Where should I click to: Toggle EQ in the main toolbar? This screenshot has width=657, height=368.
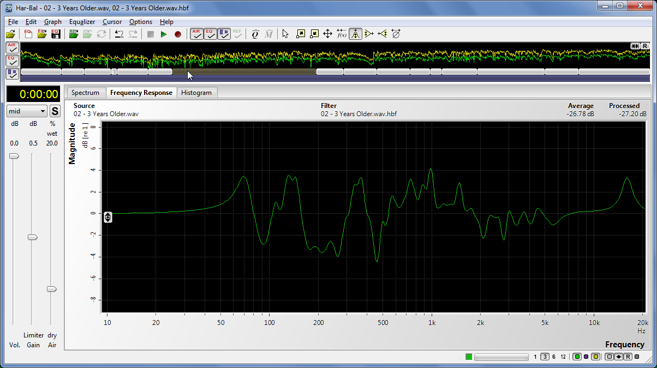[210, 34]
